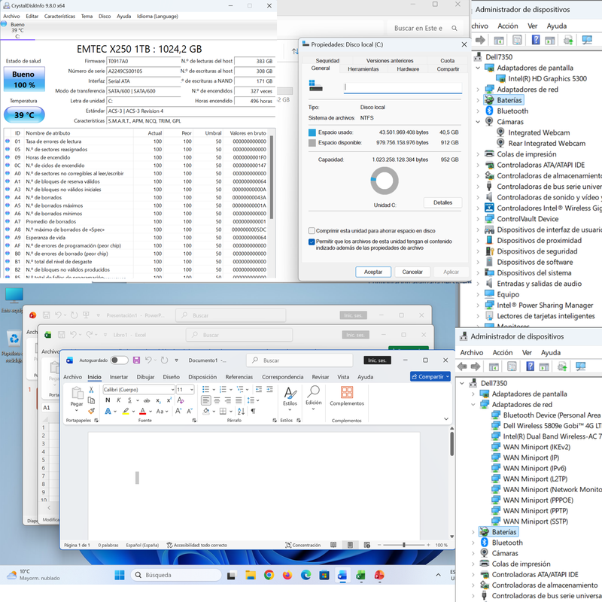The width and height of the screenshot is (602, 602).
Task: Click Cancelar in the Propiedades dialog
Action: pyautogui.click(x=412, y=272)
